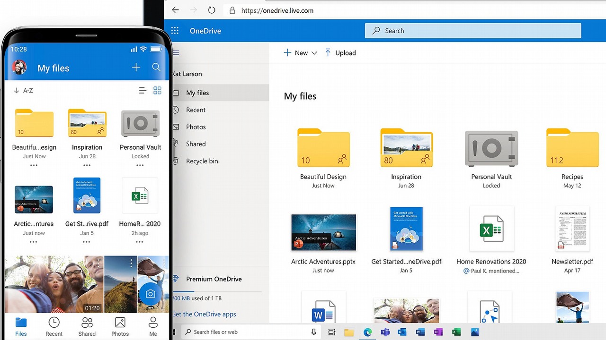Click the Get the OneDrive apps link
Viewport: 606px width, 340px height.
(x=204, y=314)
